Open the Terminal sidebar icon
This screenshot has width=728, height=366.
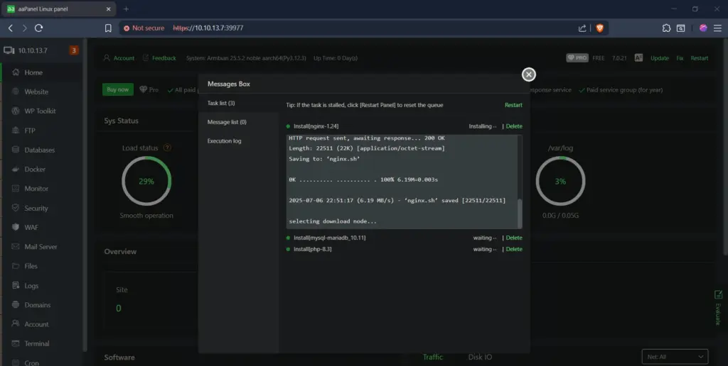(x=16, y=343)
